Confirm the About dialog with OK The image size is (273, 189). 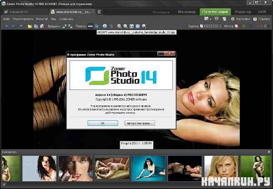click(x=103, y=123)
